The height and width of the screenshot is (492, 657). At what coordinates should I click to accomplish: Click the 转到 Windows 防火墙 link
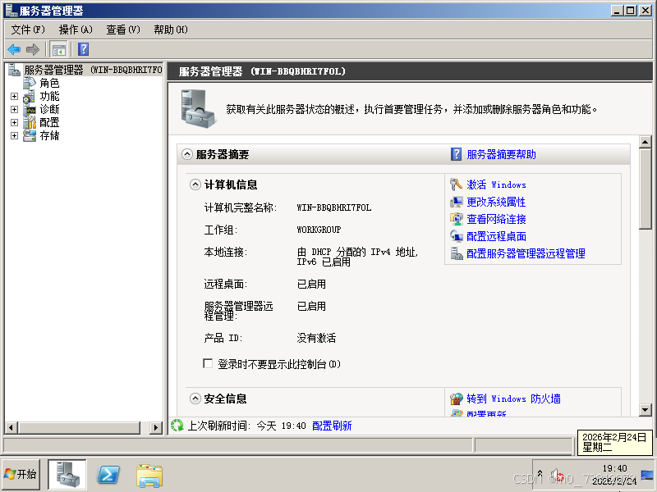tap(514, 399)
